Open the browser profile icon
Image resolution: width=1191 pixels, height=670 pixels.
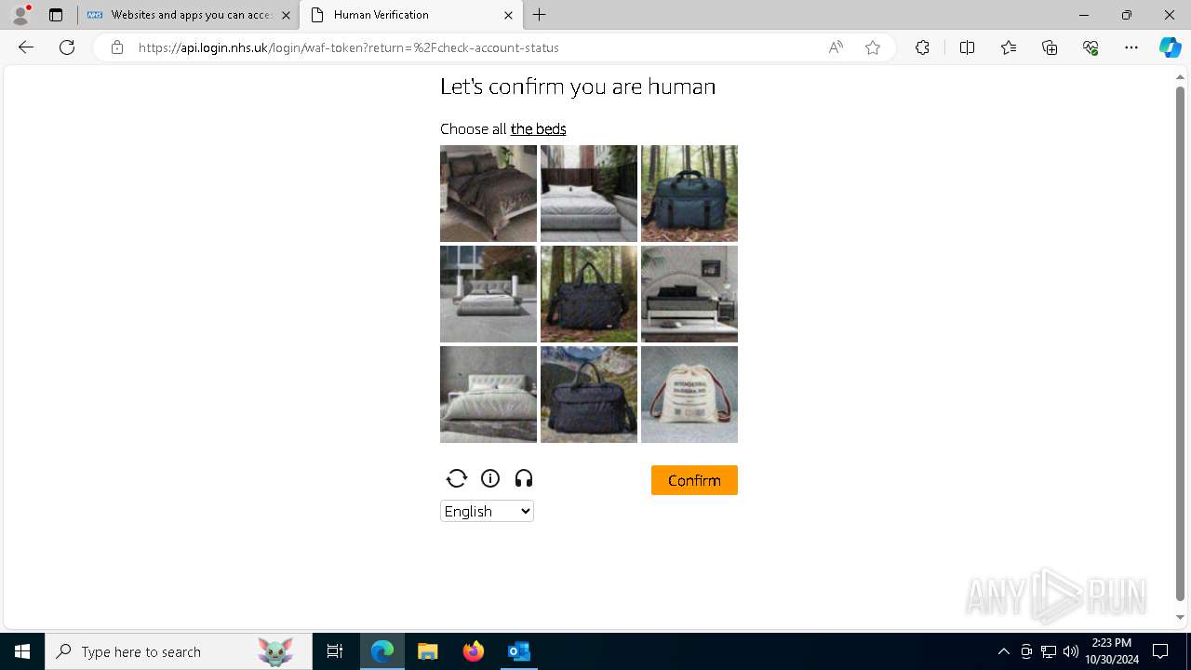coord(20,15)
